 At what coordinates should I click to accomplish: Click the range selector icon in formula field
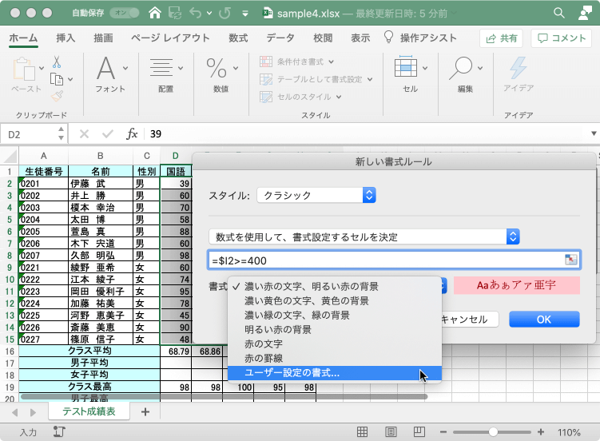pos(571,260)
